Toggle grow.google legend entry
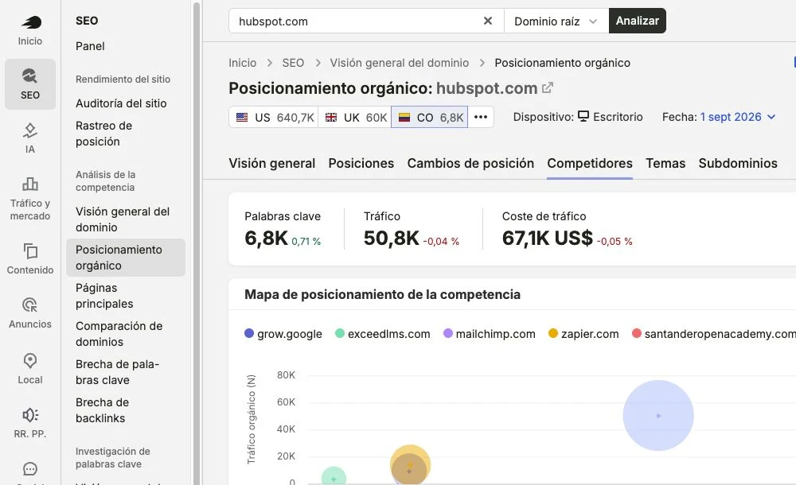 pyautogui.click(x=283, y=334)
